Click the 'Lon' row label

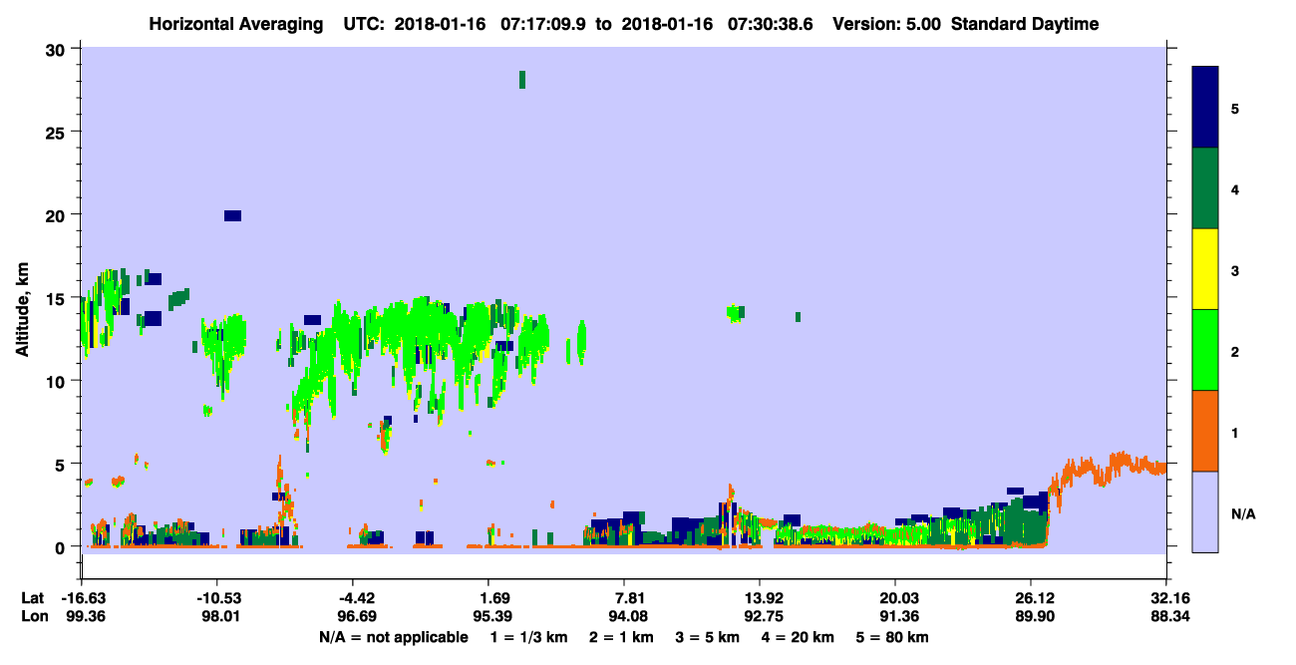click(x=34, y=617)
